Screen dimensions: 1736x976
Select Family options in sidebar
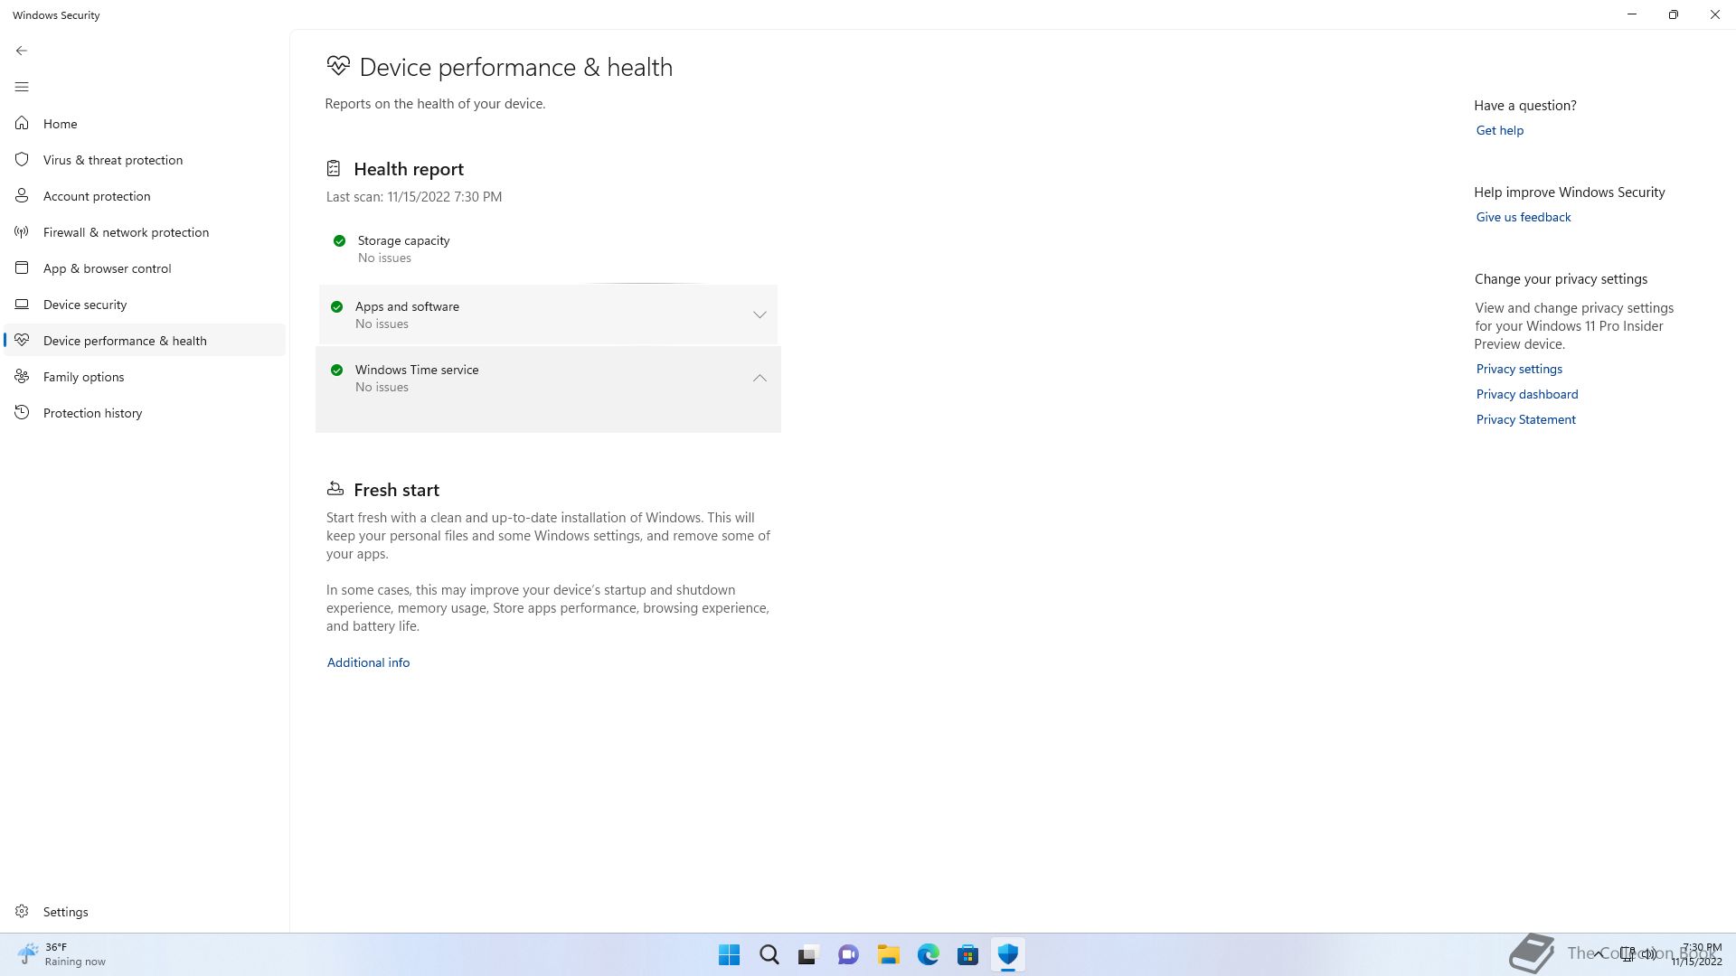145,376
